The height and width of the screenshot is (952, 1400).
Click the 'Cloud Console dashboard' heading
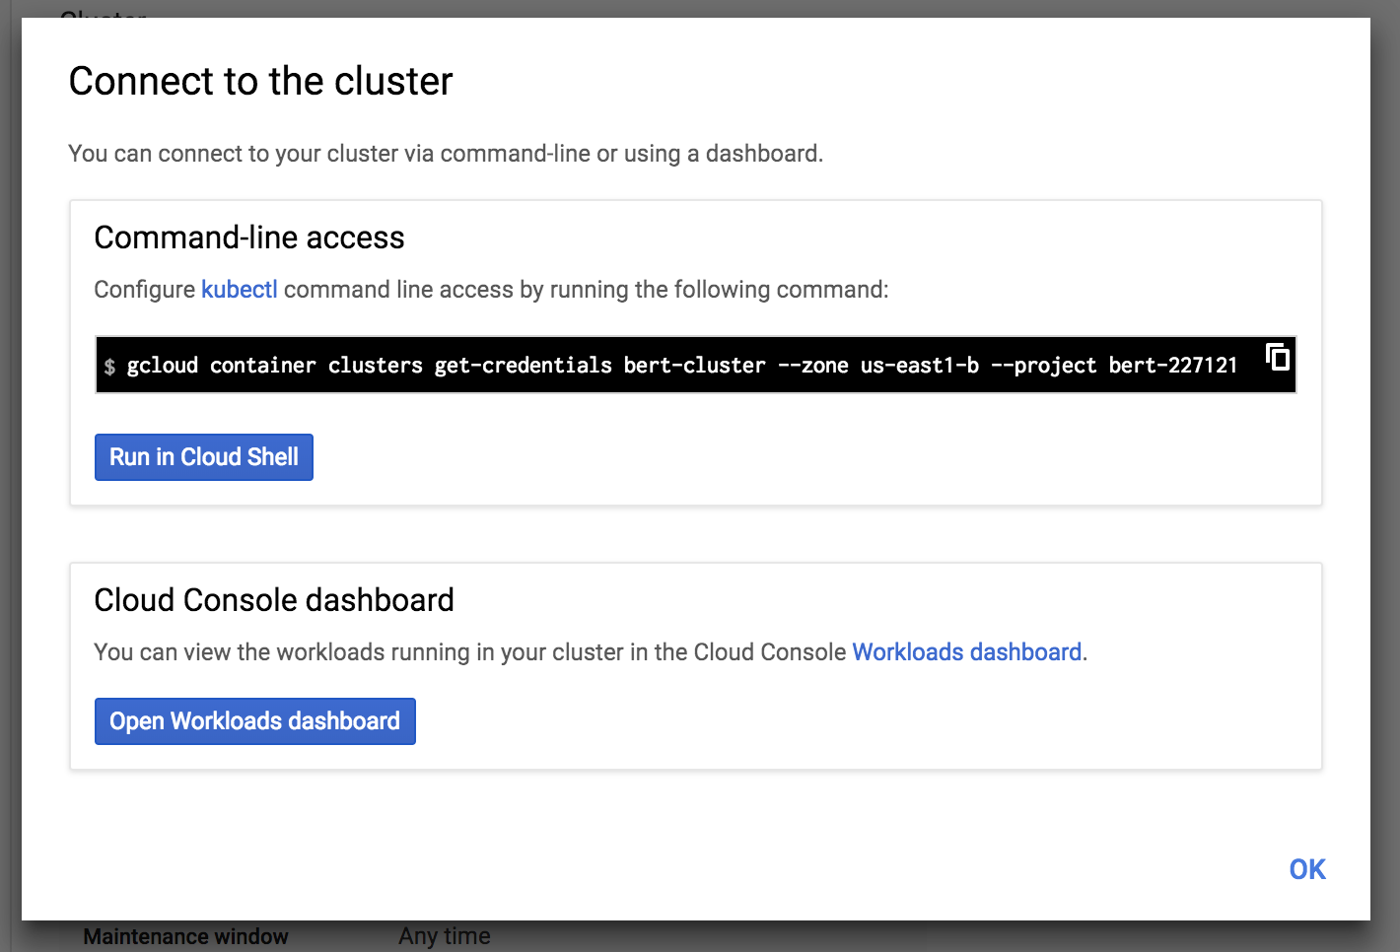[x=273, y=600]
